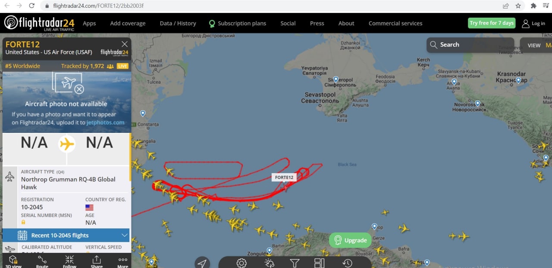Viewport: 552px width, 268px height.
Task: Open the playback history icon
Action: pos(347,263)
